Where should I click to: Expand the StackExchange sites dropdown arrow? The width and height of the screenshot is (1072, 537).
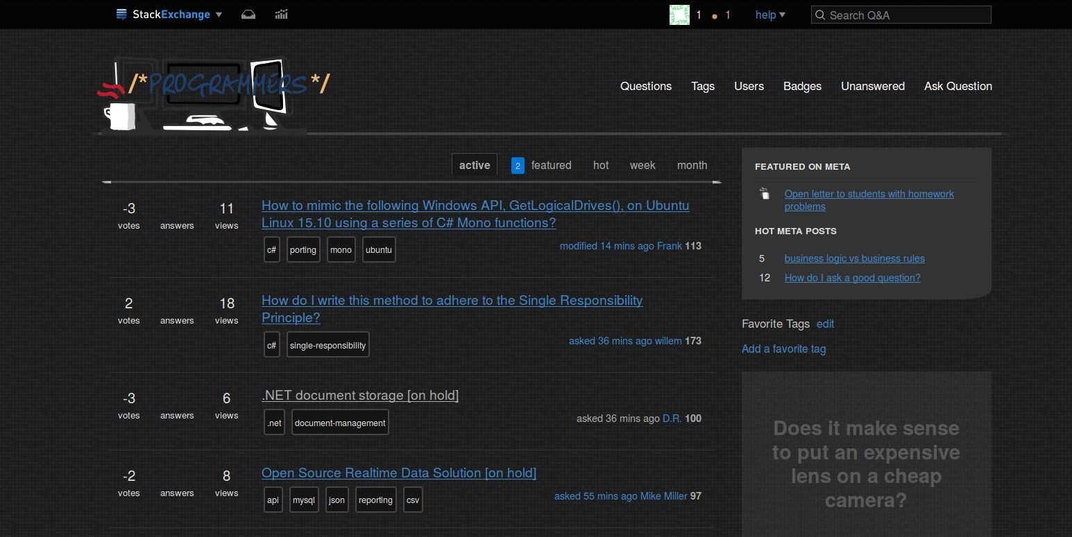pos(219,14)
